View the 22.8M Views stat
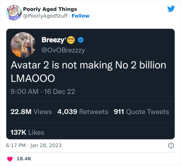 tap(31, 112)
